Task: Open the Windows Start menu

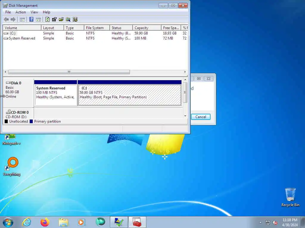Action: point(8,222)
